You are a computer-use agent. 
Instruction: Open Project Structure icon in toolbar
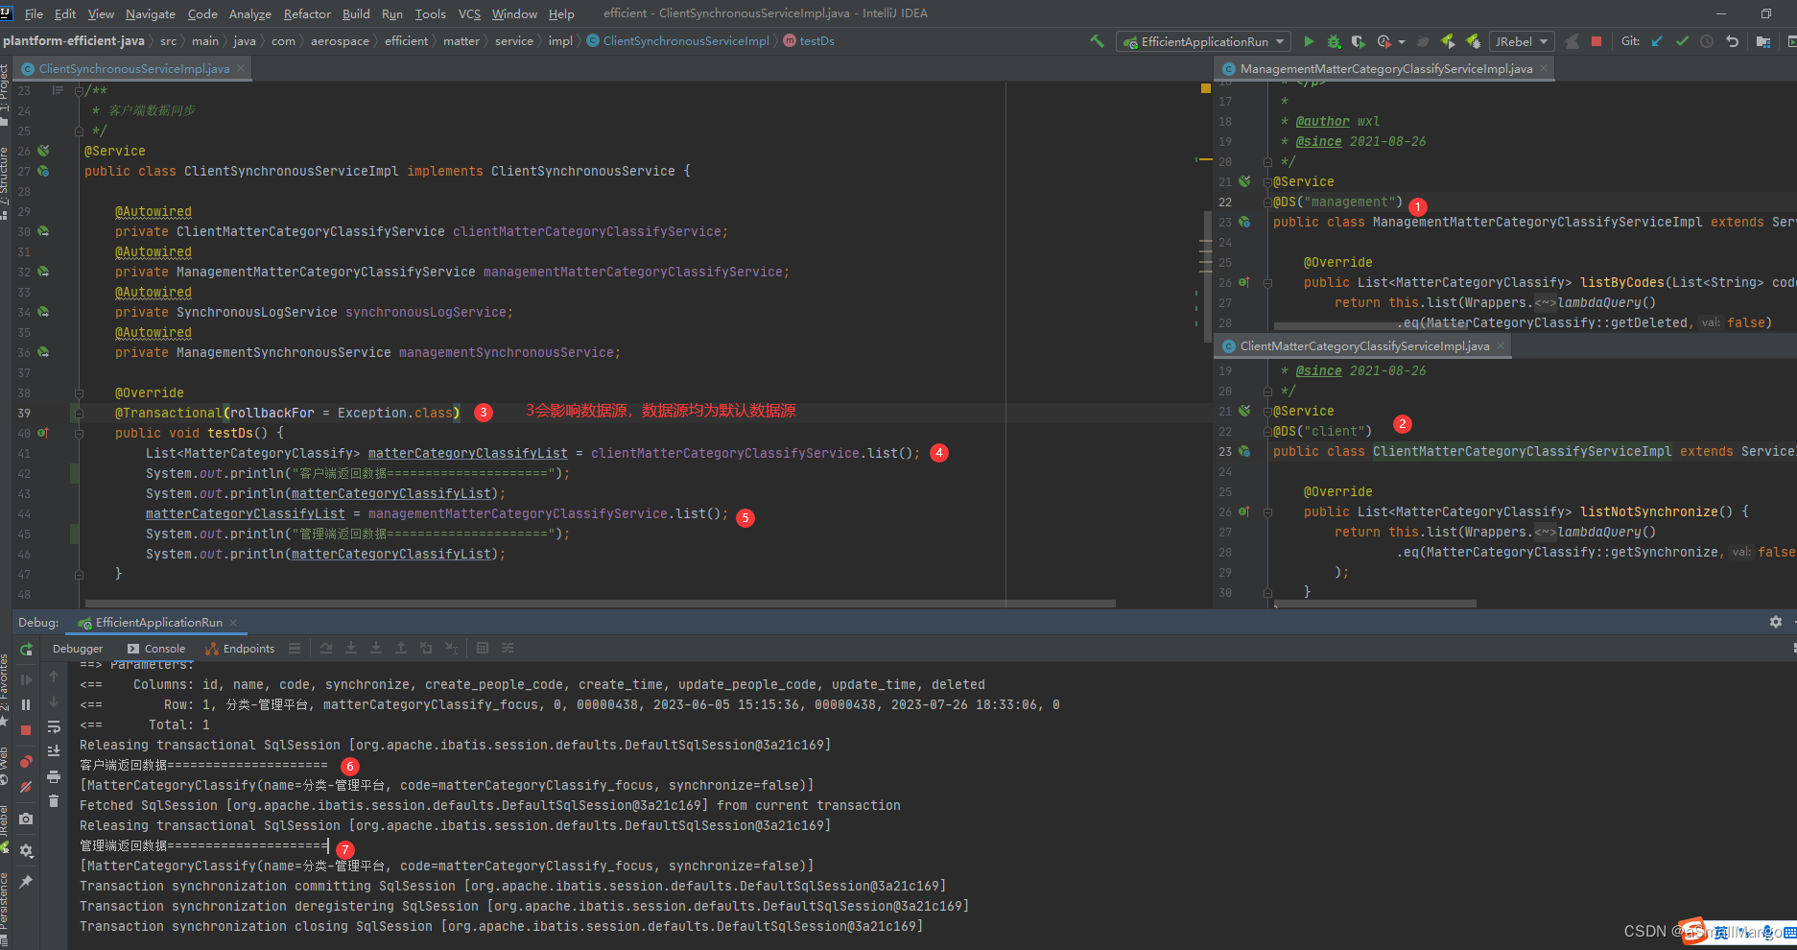click(x=1763, y=41)
